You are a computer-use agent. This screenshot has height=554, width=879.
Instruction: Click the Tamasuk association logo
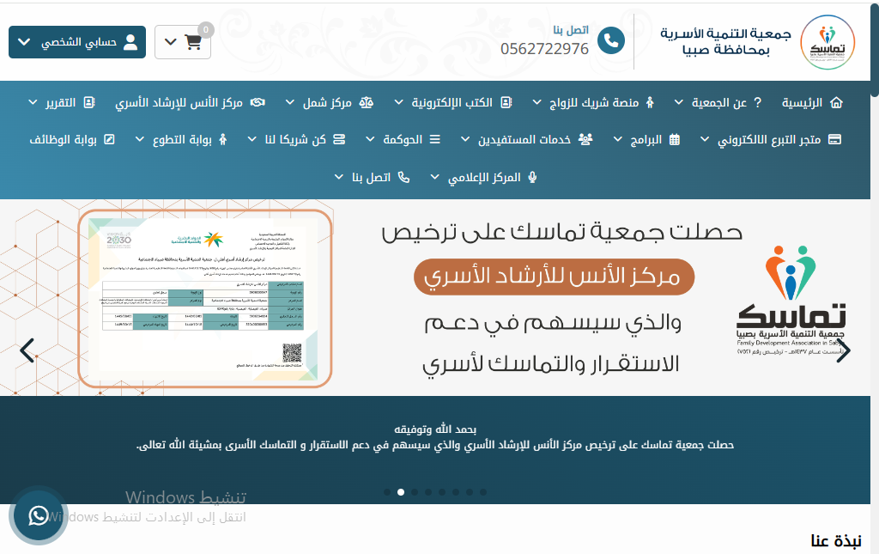pyautogui.click(x=827, y=42)
